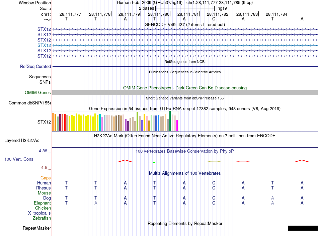Screen dimensions: 318x236
Task: Click the 28,111,780 ruler position label
Action: pyautogui.click(x=158, y=14)
